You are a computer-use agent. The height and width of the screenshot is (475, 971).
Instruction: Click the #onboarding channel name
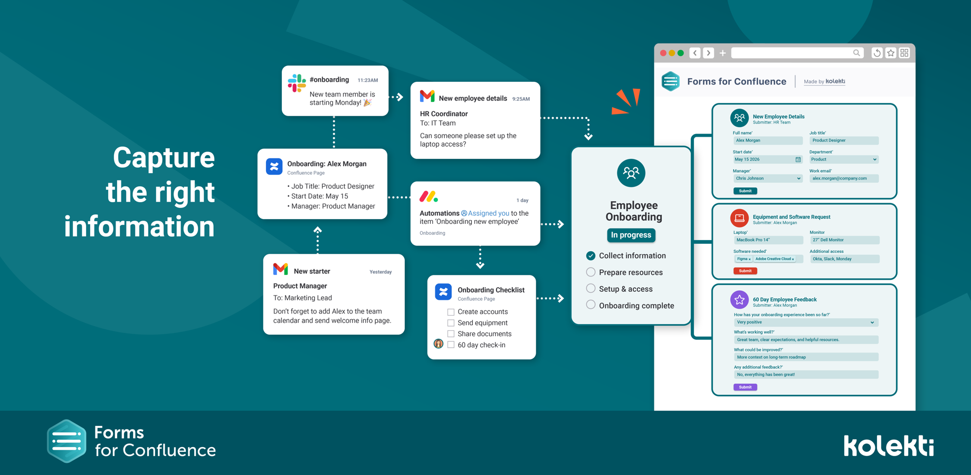tap(329, 80)
